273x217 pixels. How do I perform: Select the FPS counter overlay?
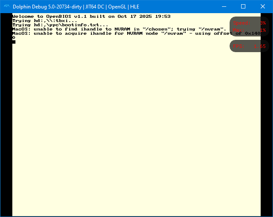(249, 46)
